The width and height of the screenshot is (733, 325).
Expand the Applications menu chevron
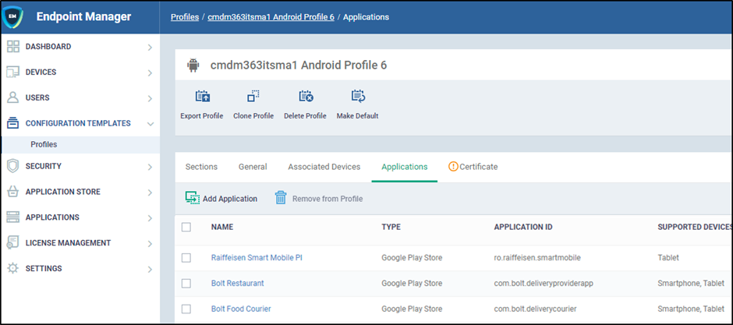pos(150,218)
